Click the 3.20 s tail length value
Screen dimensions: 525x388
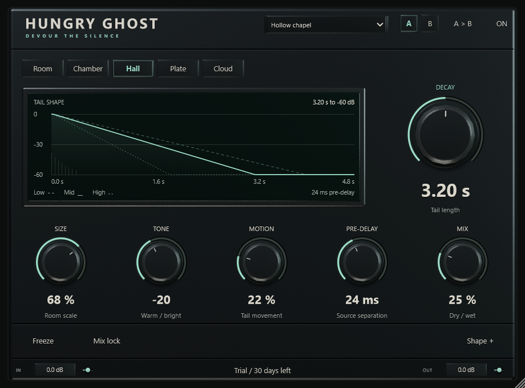click(x=445, y=191)
